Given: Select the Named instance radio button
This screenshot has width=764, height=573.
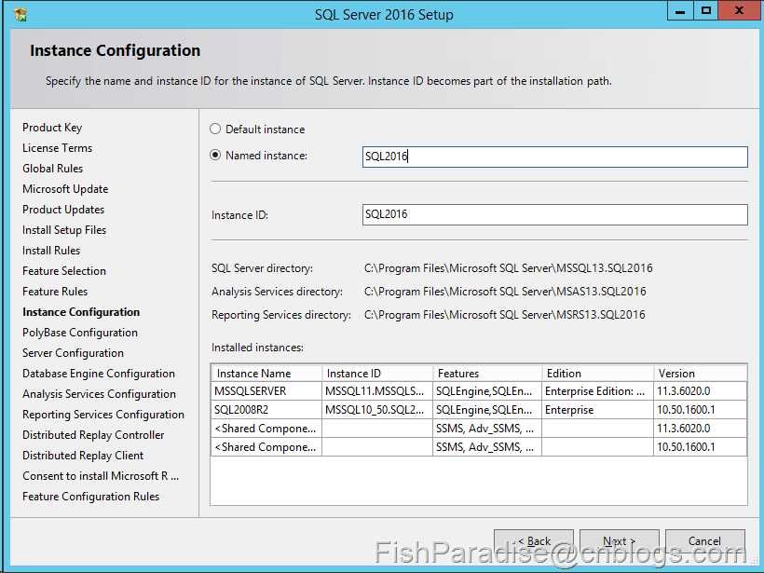Looking at the screenshot, I should click(x=215, y=155).
